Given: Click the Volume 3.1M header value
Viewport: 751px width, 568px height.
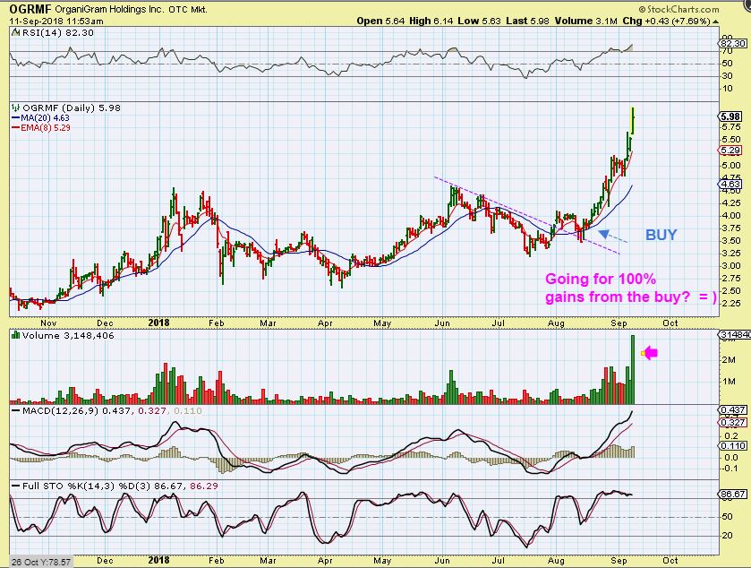Looking at the screenshot, I should coord(586,22).
